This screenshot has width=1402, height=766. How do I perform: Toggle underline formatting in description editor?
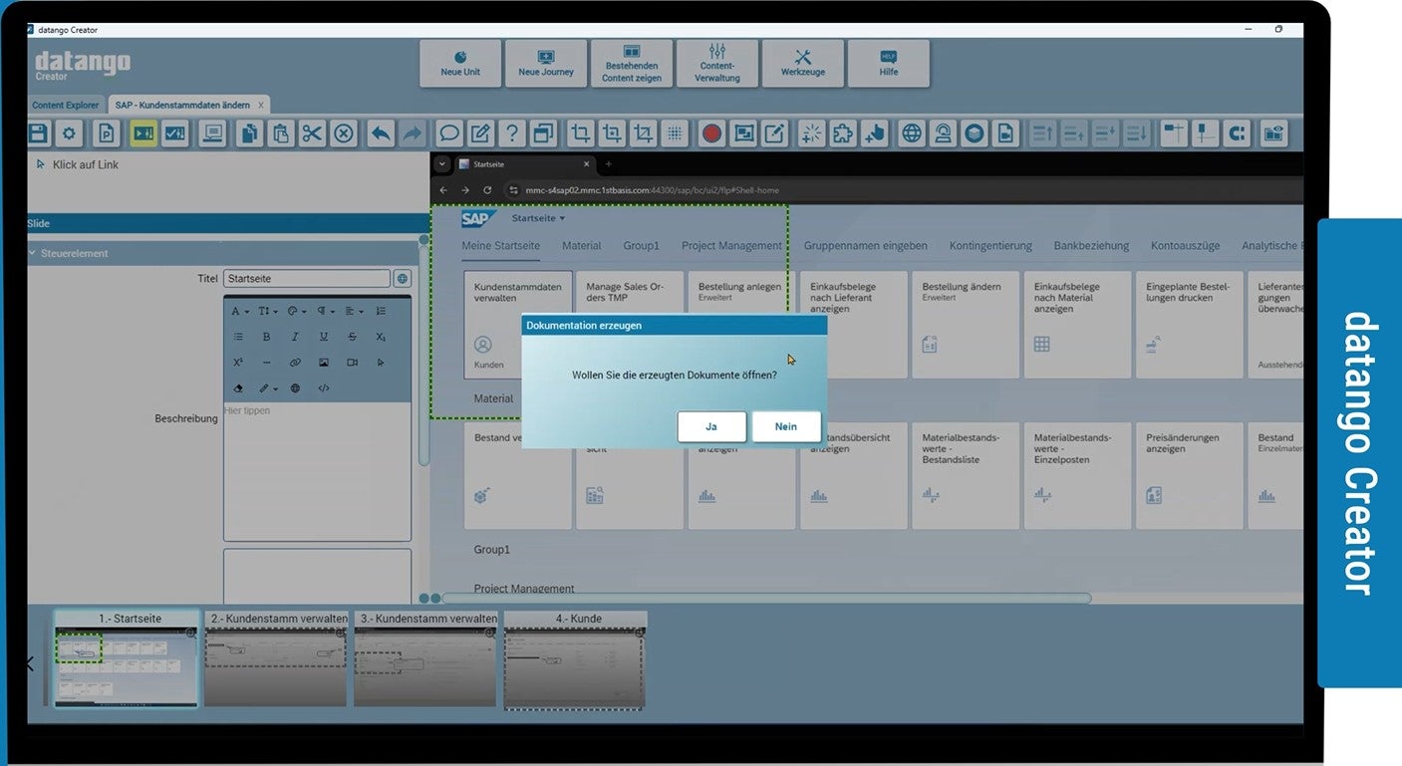[324, 337]
